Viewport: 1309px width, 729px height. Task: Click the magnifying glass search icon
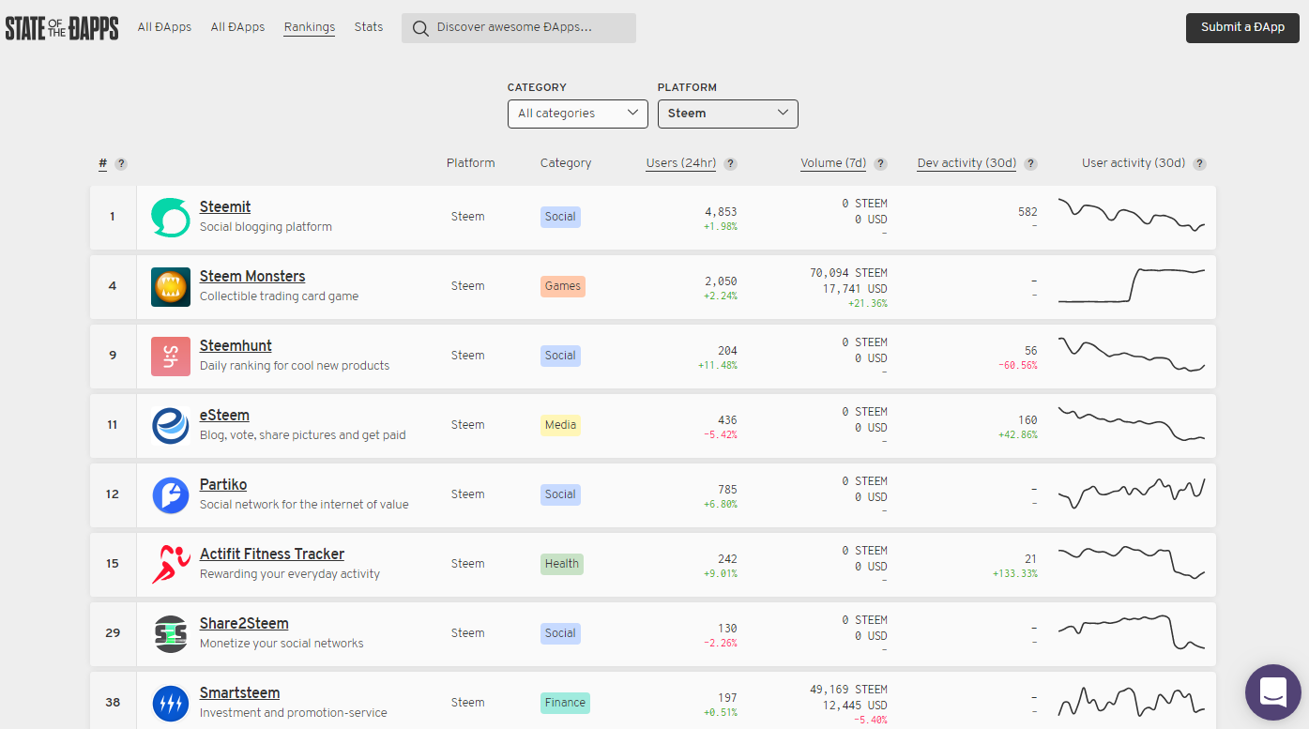420,28
